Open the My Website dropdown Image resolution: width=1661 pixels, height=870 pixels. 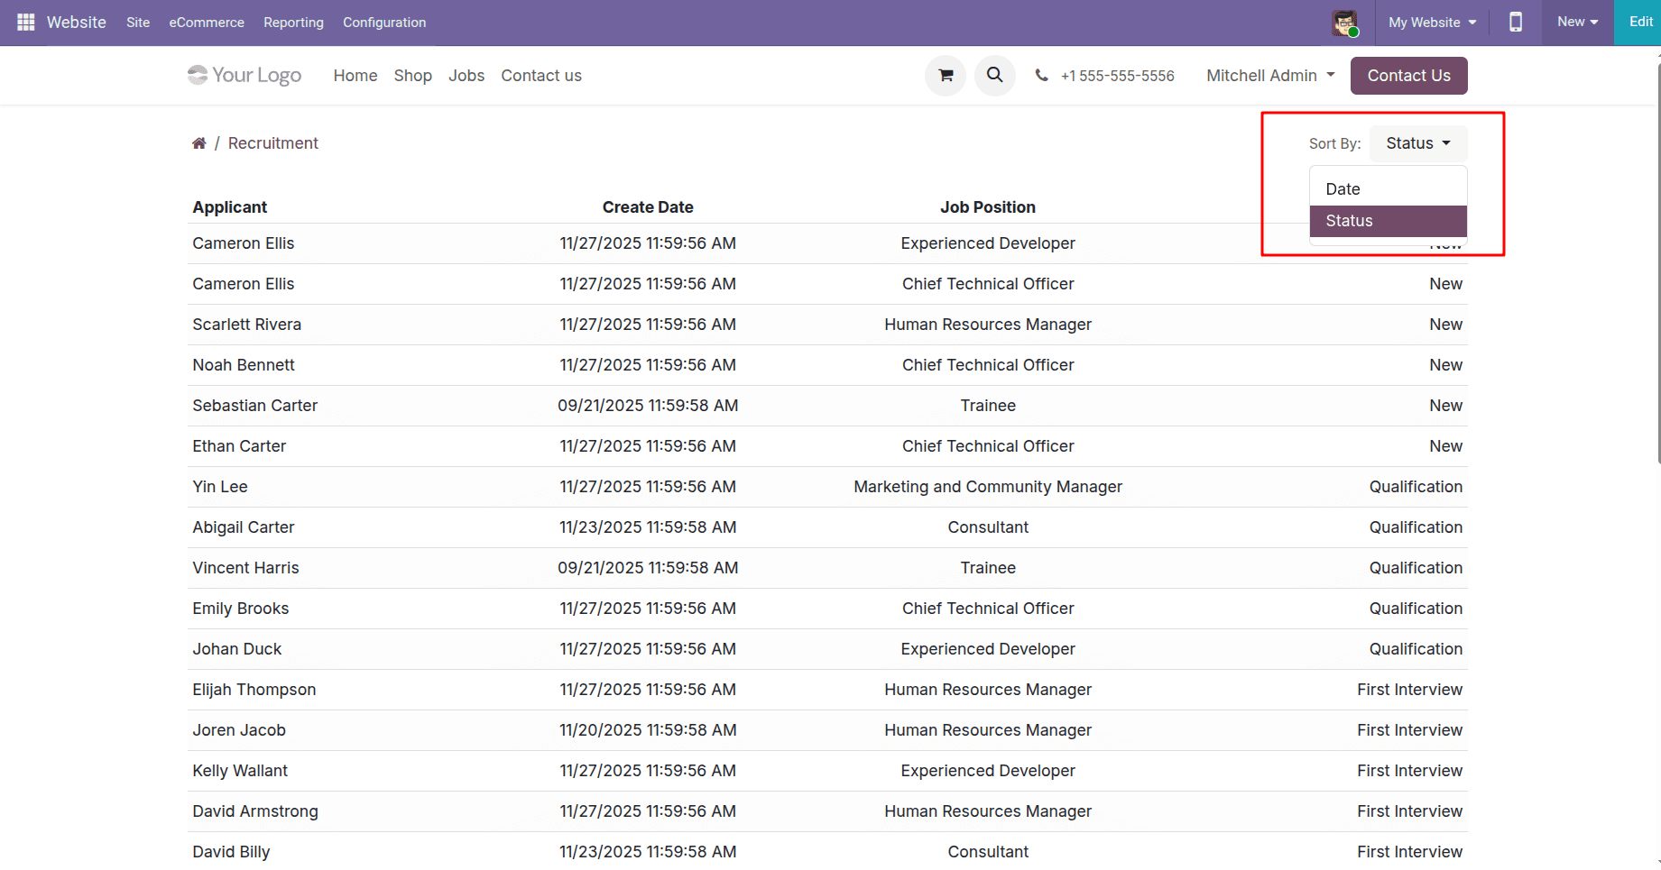(x=1431, y=23)
